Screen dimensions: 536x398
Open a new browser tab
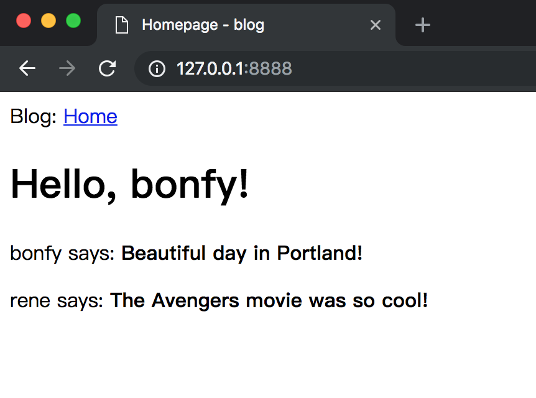423,25
